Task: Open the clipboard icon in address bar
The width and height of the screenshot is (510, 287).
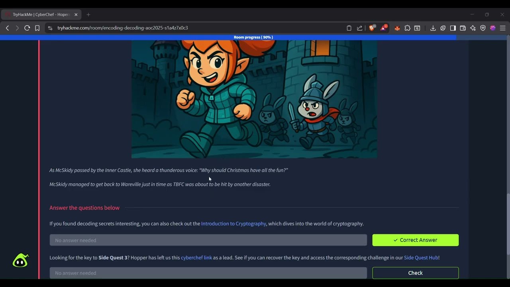Action: pyautogui.click(x=349, y=28)
